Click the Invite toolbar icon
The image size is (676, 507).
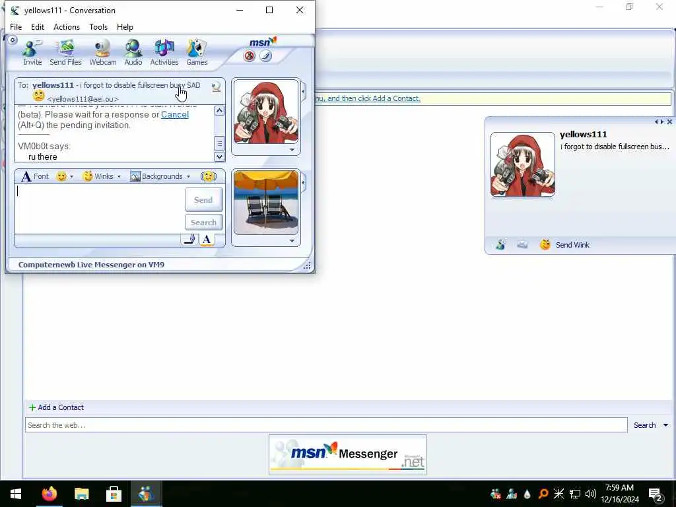pos(32,53)
